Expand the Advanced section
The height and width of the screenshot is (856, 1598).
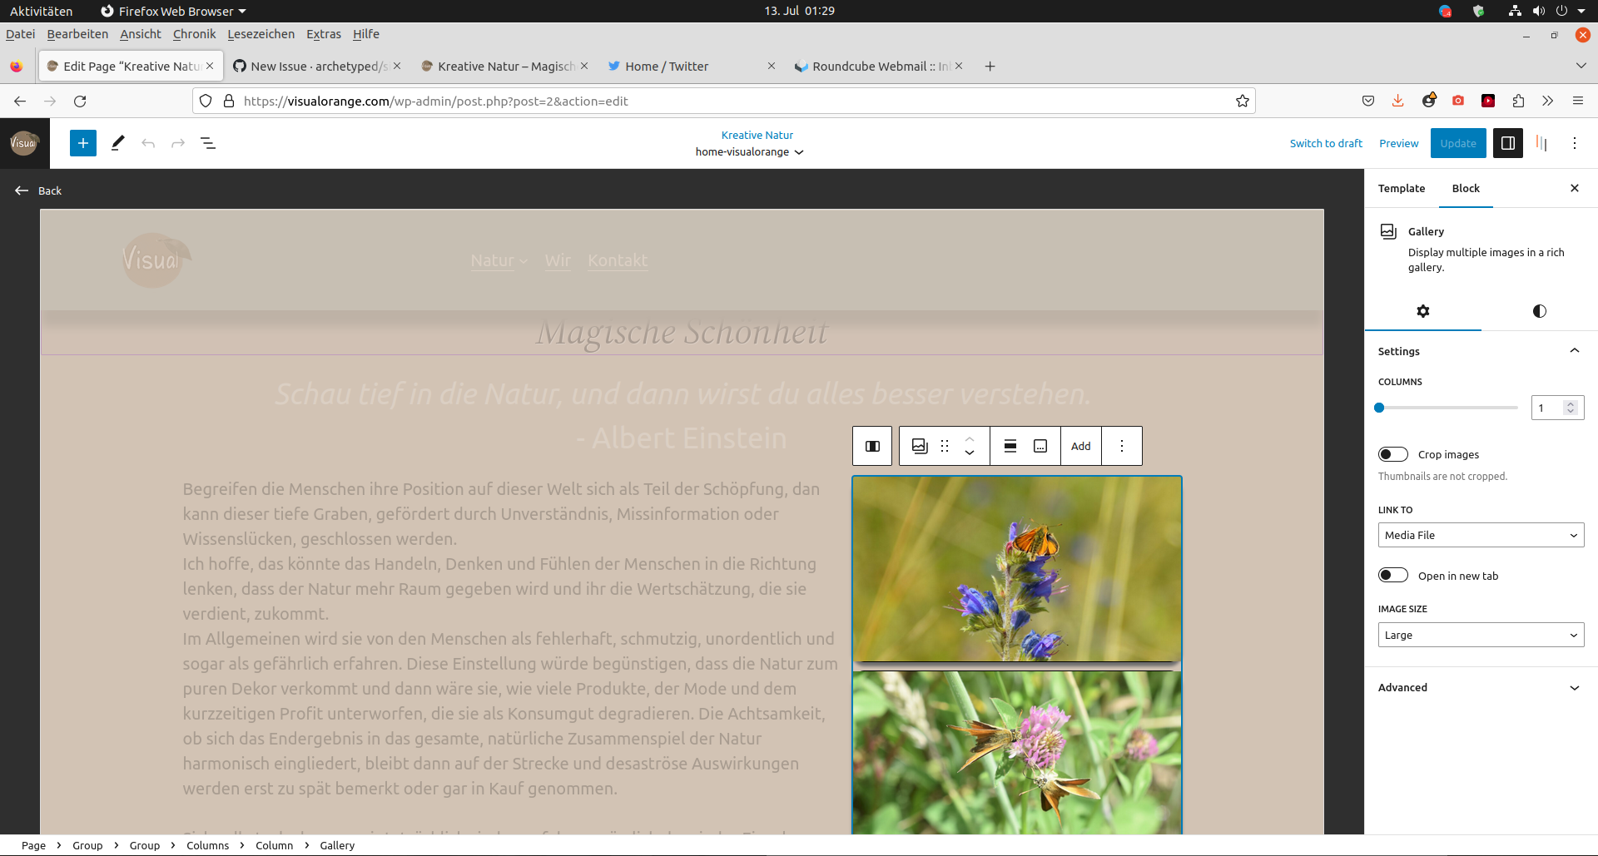(x=1481, y=688)
